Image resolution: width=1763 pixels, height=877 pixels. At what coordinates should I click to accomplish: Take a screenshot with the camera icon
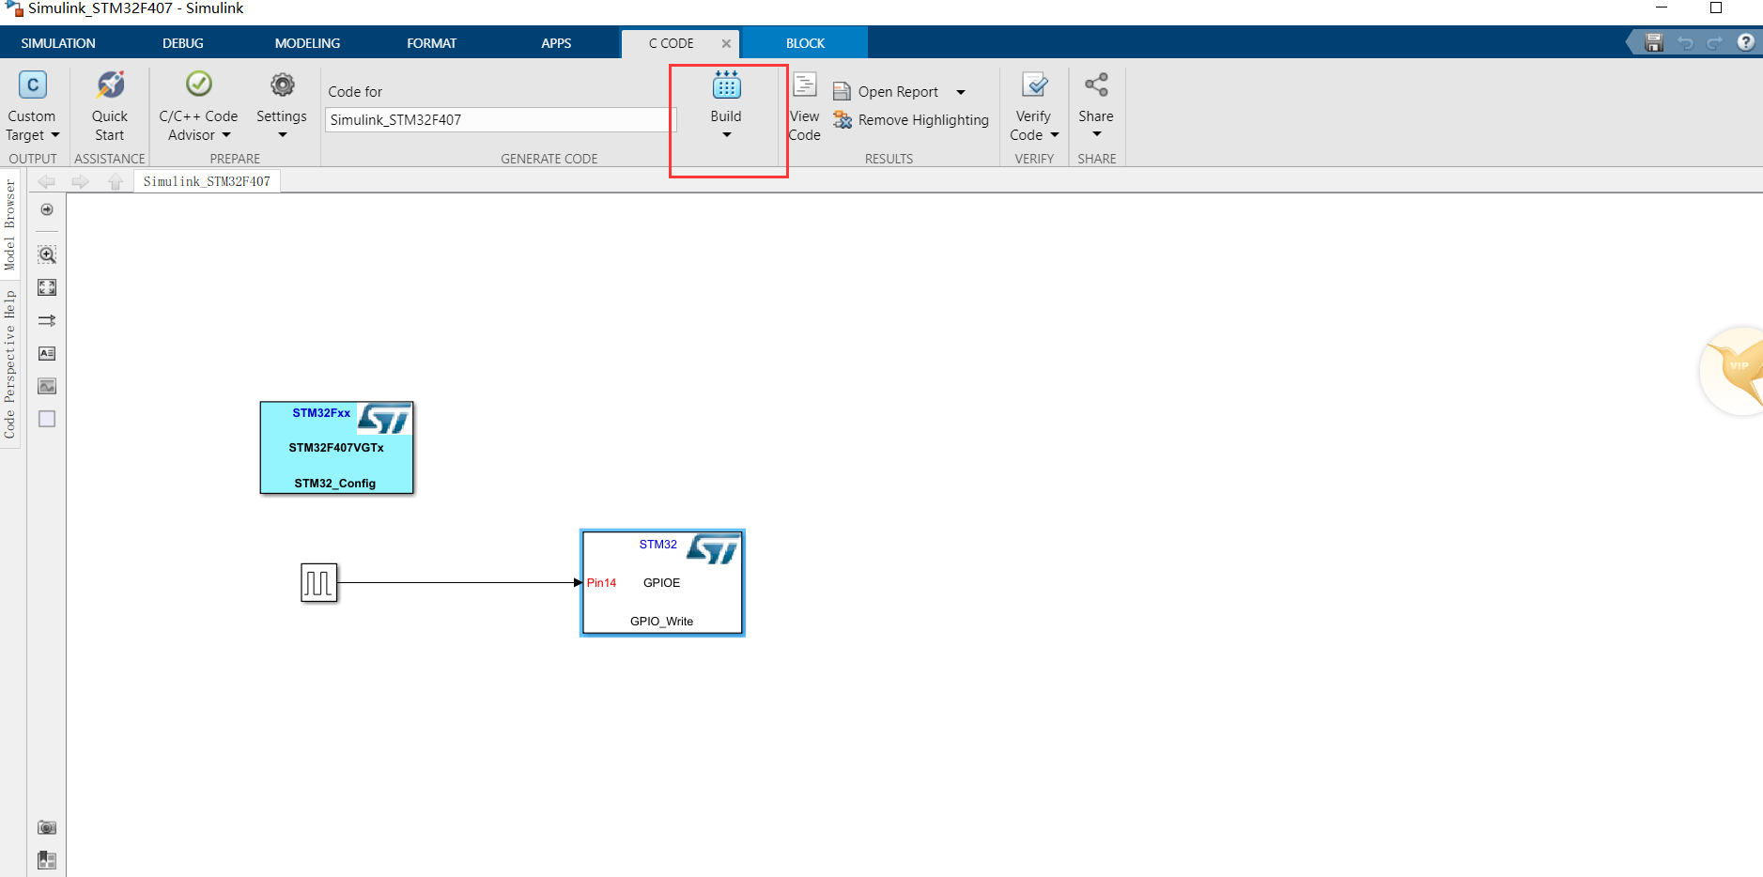point(46,827)
